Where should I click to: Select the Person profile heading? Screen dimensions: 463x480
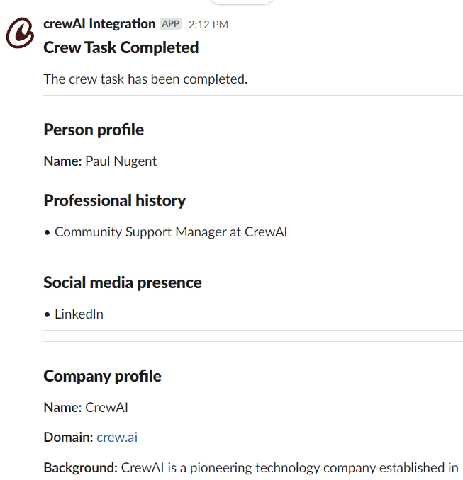pos(94,130)
